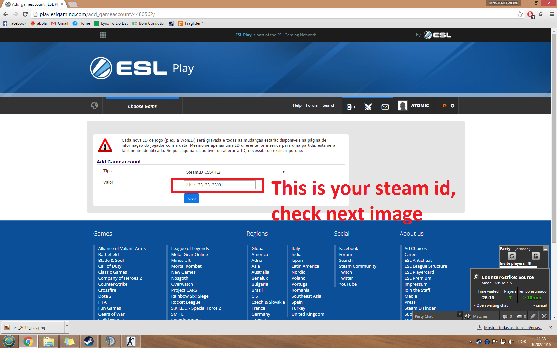Click the party unlock padlock icon

536,256
